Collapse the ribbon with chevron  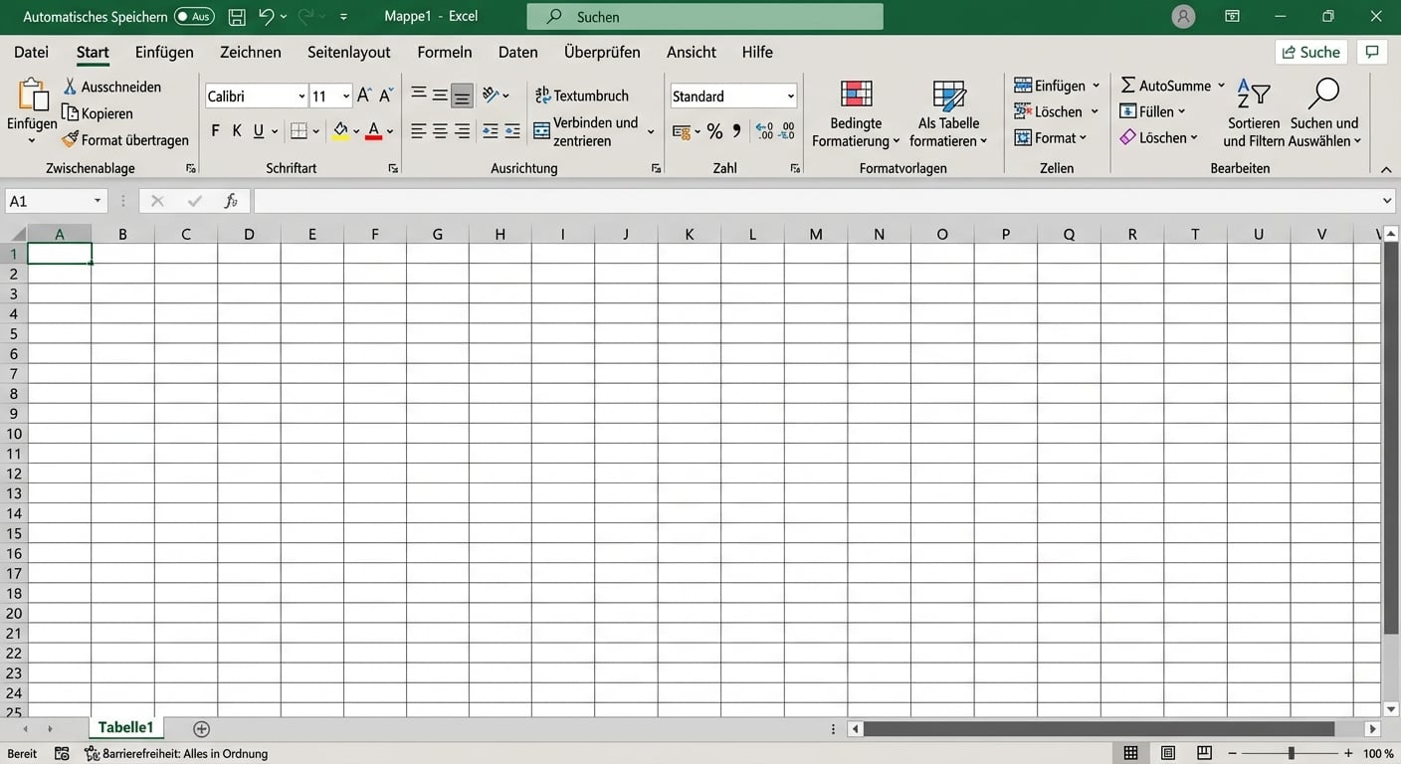(x=1387, y=169)
